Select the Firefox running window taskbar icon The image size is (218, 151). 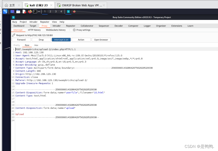click(74, 12)
